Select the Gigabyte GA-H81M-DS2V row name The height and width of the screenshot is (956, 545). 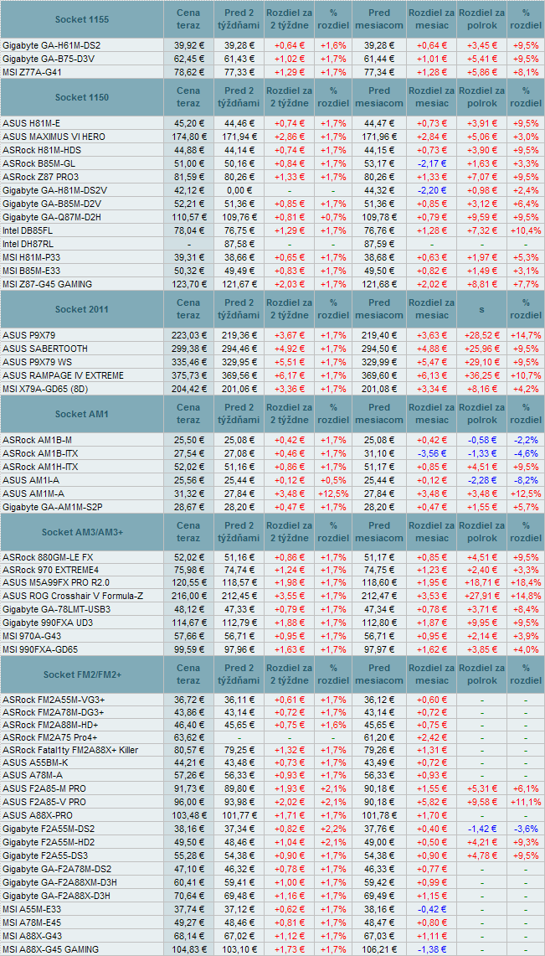[56, 190]
